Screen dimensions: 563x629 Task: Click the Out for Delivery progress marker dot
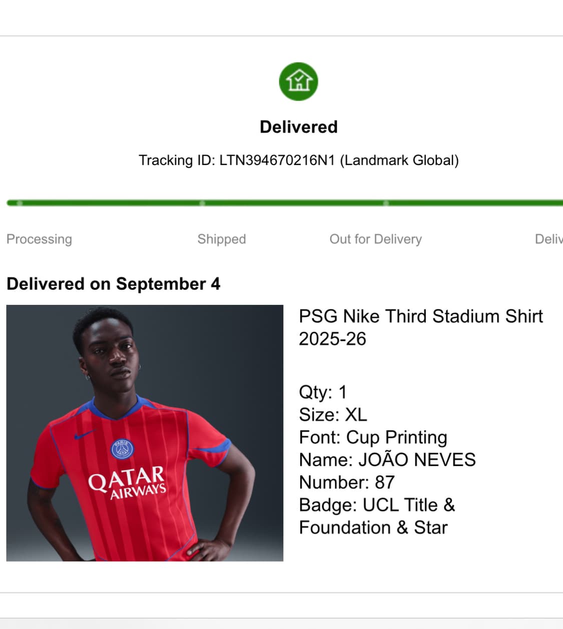[x=386, y=203]
